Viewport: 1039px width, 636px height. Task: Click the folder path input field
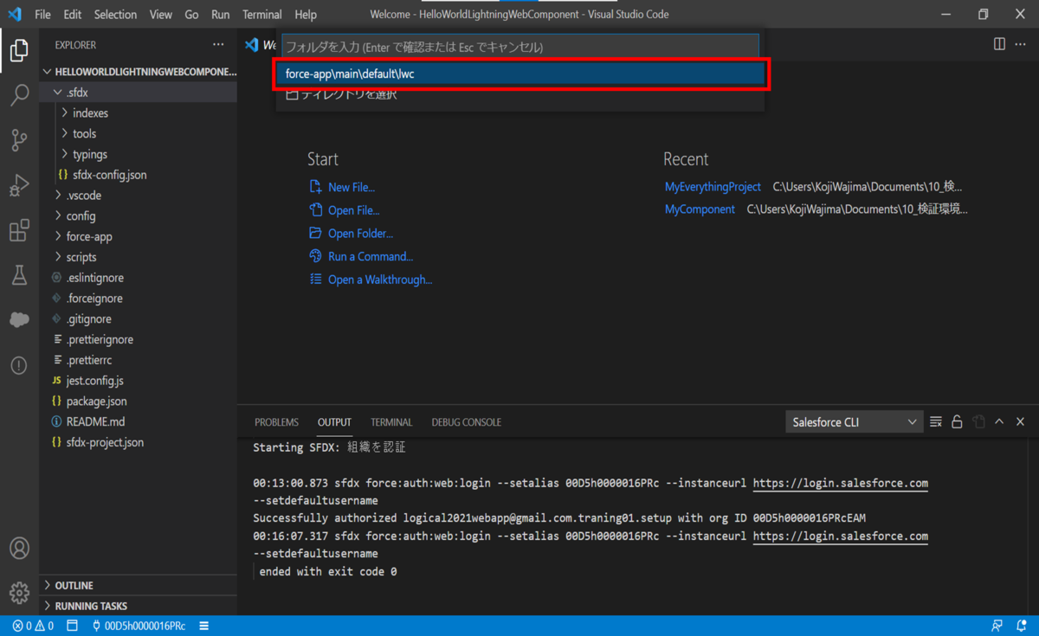click(520, 47)
